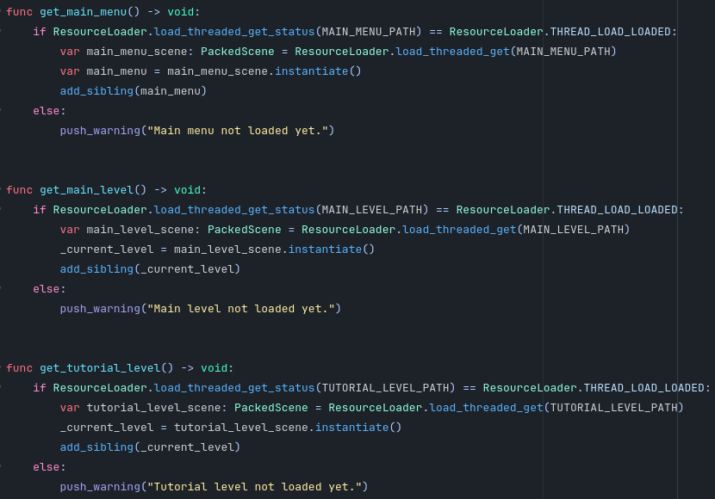This screenshot has width=715, height=499.
Task: Click push_warning in the get_main_menu function
Action: pyautogui.click(x=100, y=131)
